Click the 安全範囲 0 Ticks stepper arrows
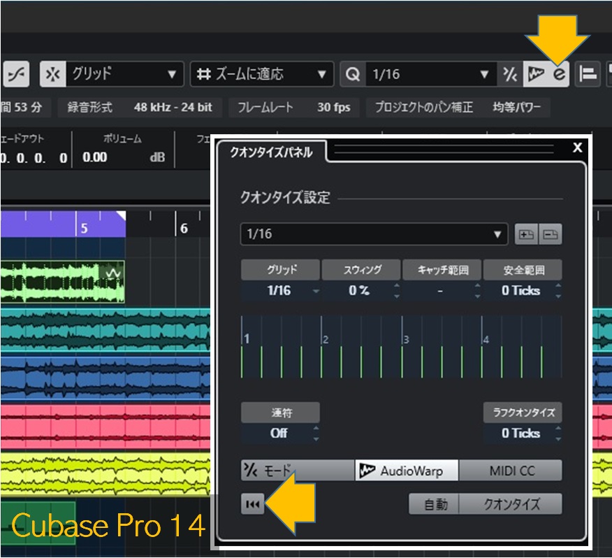Image resolution: width=612 pixels, height=558 pixels. [558, 291]
